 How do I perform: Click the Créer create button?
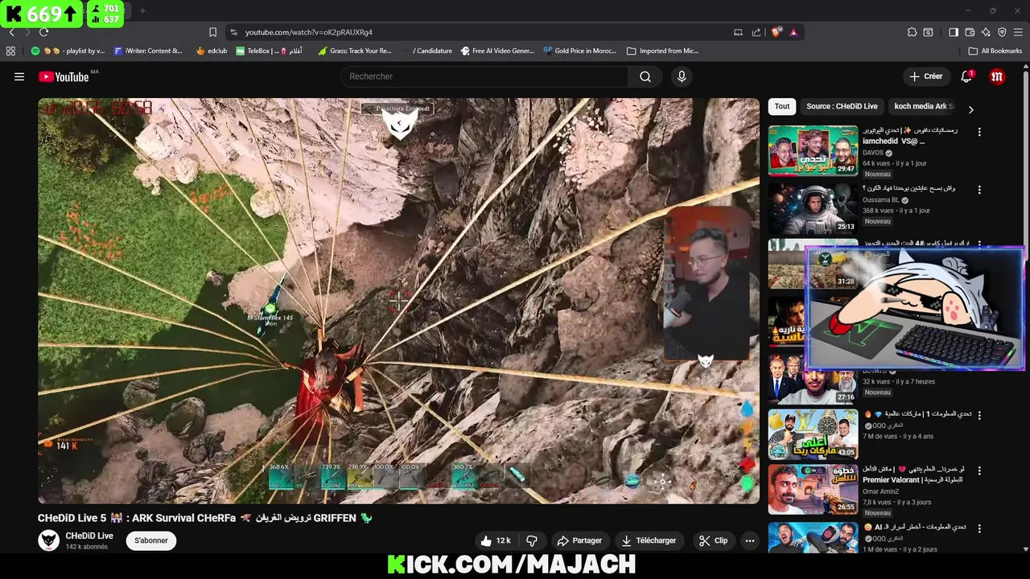[925, 76]
